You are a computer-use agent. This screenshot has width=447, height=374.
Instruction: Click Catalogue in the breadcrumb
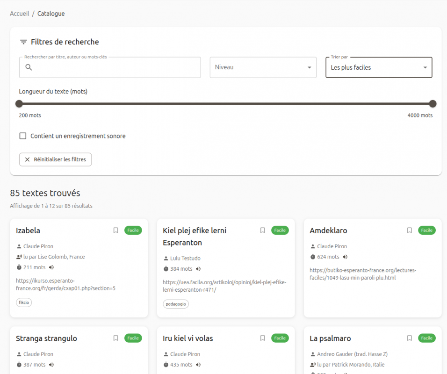click(51, 14)
